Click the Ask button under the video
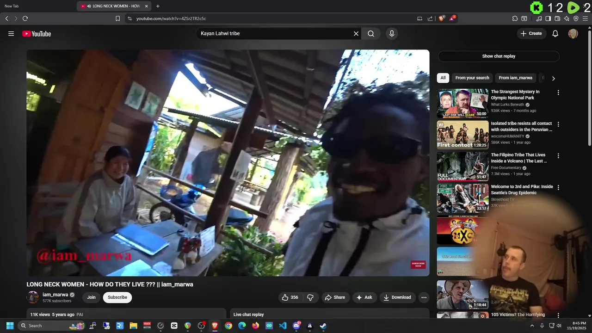Screen dimensions: 592x333 point(364,297)
